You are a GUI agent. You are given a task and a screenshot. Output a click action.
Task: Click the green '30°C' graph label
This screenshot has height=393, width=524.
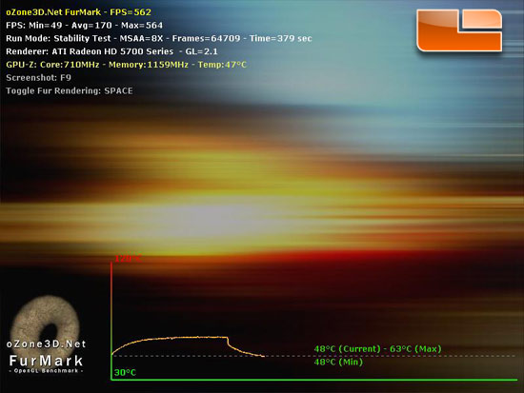click(125, 373)
